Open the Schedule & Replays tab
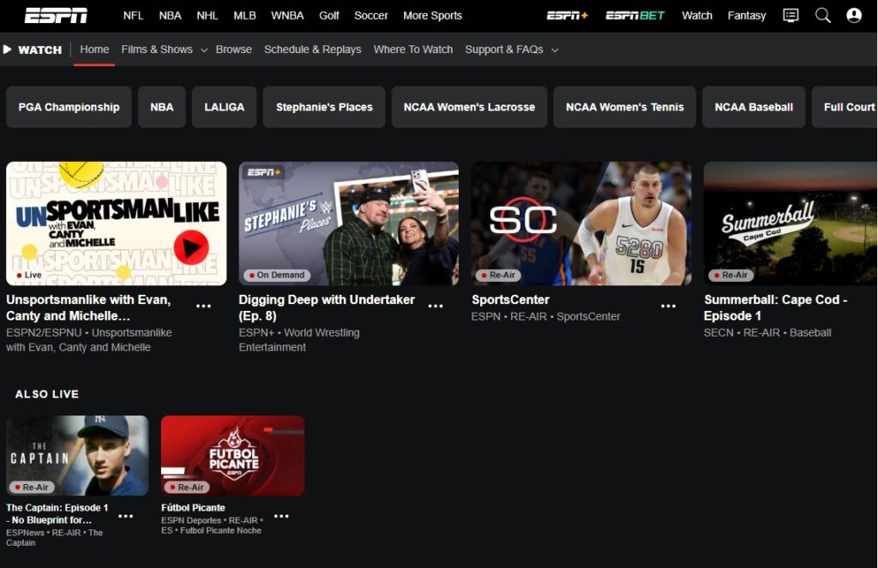Image resolution: width=878 pixels, height=568 pixels. (x=312, y=49)
